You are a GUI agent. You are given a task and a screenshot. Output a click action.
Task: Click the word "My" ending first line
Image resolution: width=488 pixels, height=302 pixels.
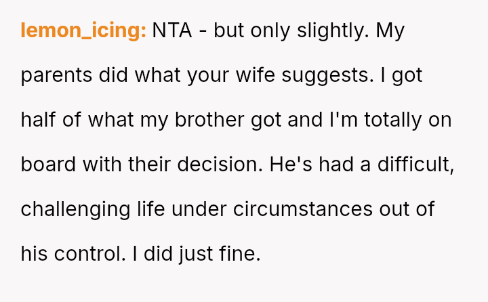390,31
